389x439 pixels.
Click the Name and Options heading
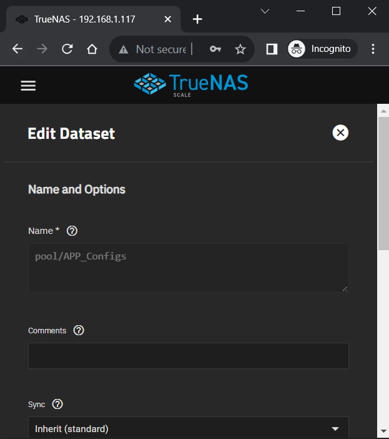pyautogui.click(x=77, y=189)
